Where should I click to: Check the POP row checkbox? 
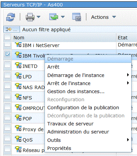pyautogui.click(x=7, y=117)
